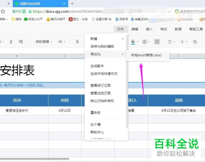Image resolution: width=205 pixels, height=162 pixels.
Task: Open the 有氧运动 bookmark
Action: tap(139, 19)
